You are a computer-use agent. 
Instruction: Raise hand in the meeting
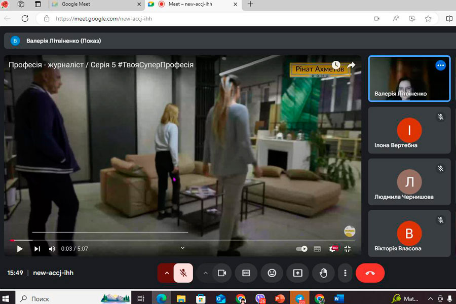point(323,273)
